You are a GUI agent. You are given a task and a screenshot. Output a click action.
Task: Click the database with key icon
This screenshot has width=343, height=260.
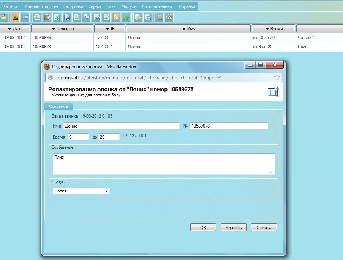point(138,17)
